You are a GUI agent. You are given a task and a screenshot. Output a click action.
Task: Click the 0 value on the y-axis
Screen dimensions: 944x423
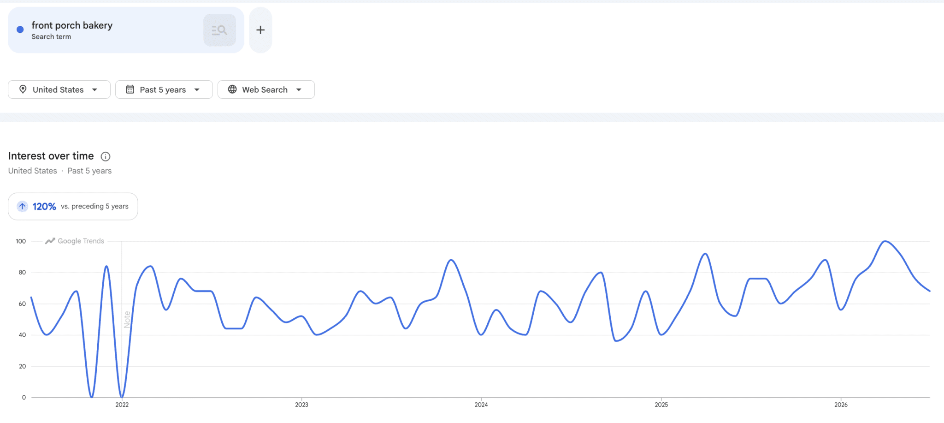coord(24,398)
